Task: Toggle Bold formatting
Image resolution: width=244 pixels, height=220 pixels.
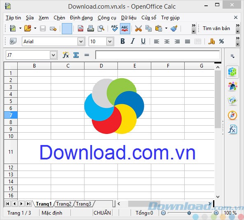Action: tap(123, 41)
